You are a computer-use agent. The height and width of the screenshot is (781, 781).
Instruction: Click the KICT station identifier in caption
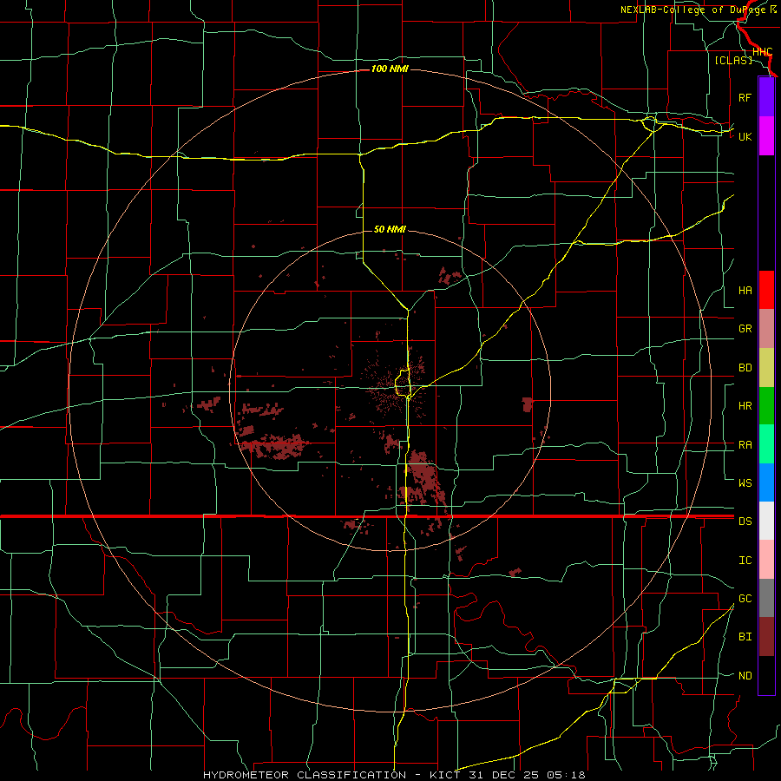(x=445, y=775)
